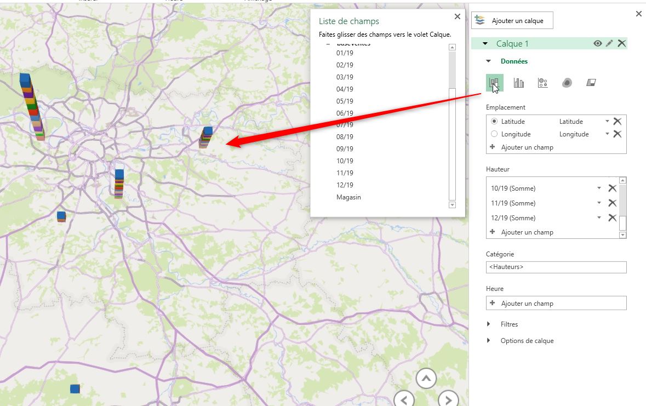Image resolution: width=646 pixels, height=406 pixels.
Task: Expand the Options de calque section
Action: [x=527, y=340]
